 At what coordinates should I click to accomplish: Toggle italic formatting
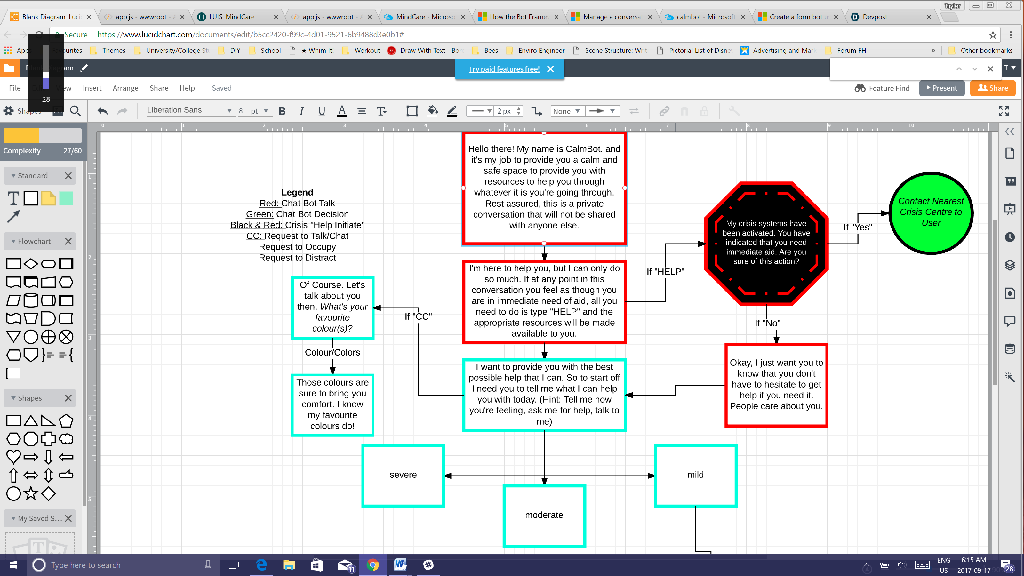(x=301, y=111)
